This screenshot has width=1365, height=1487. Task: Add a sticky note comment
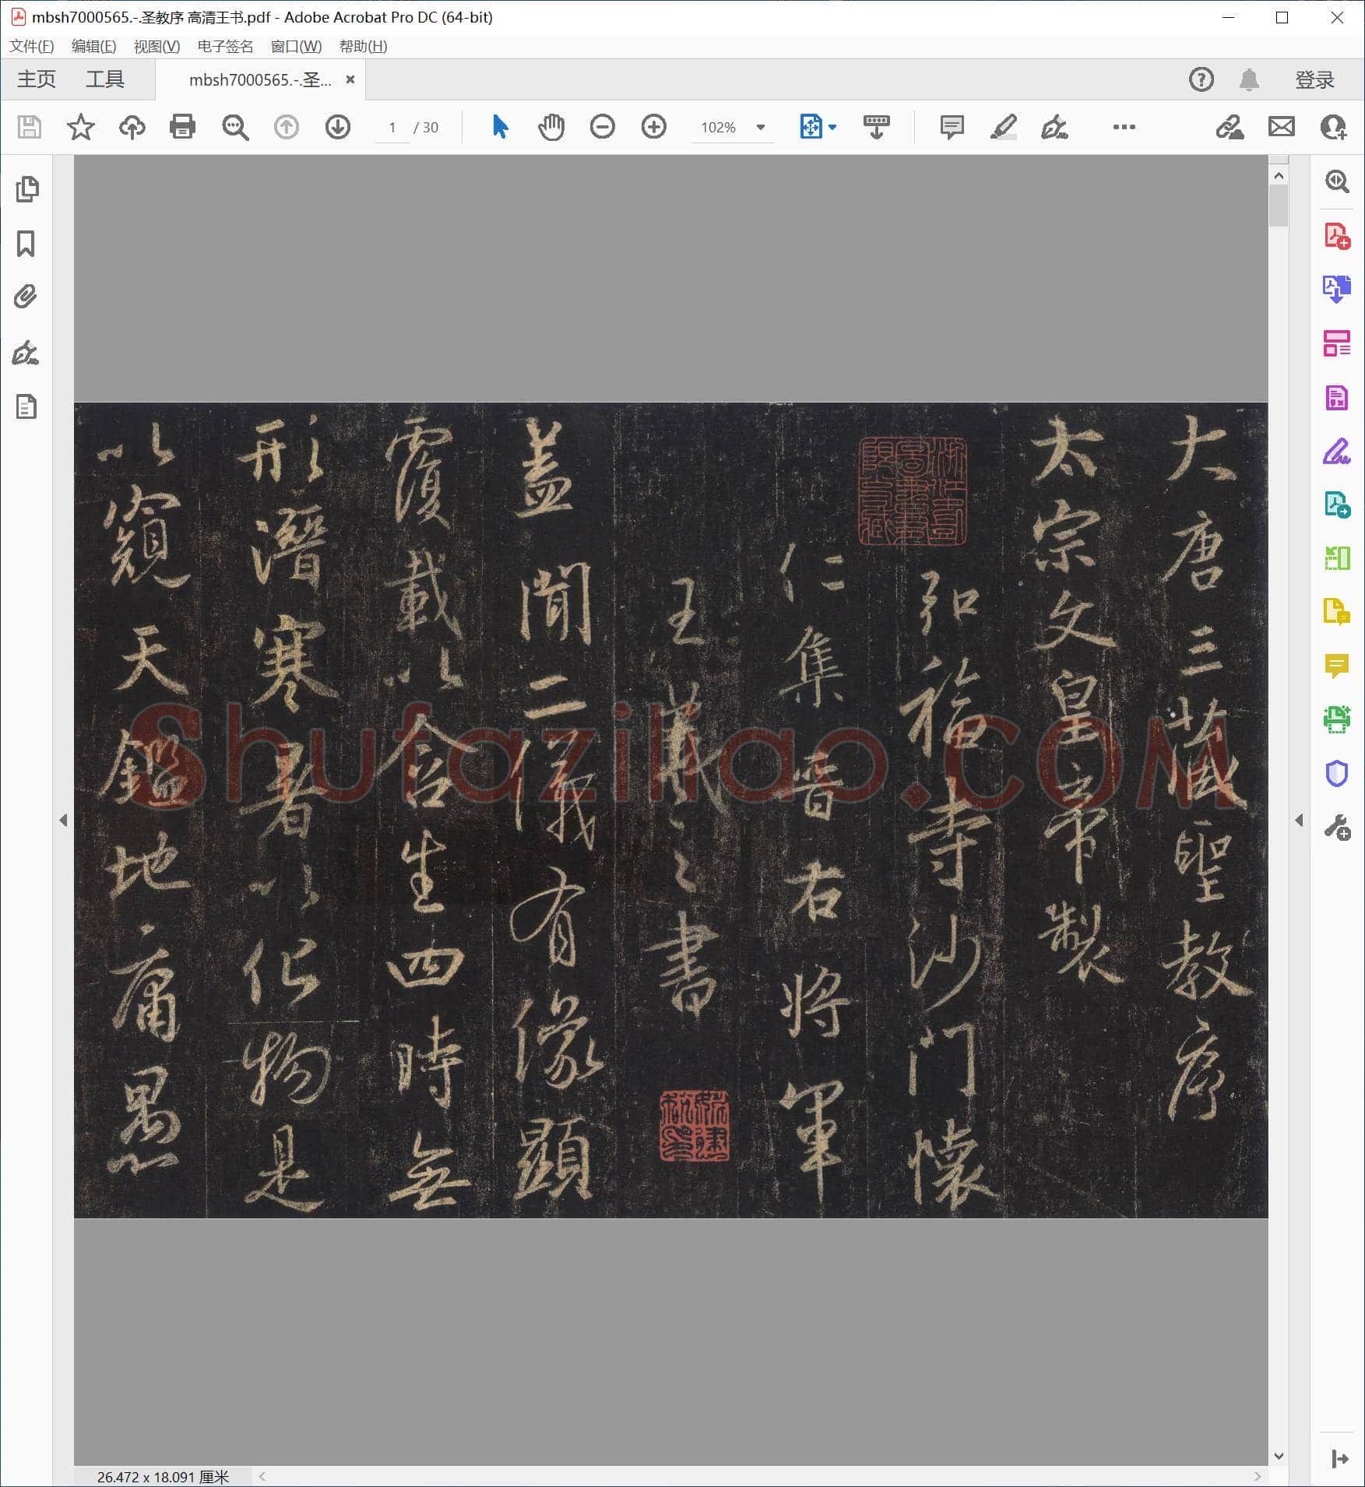pyautogui.click(x=952, y=127)
